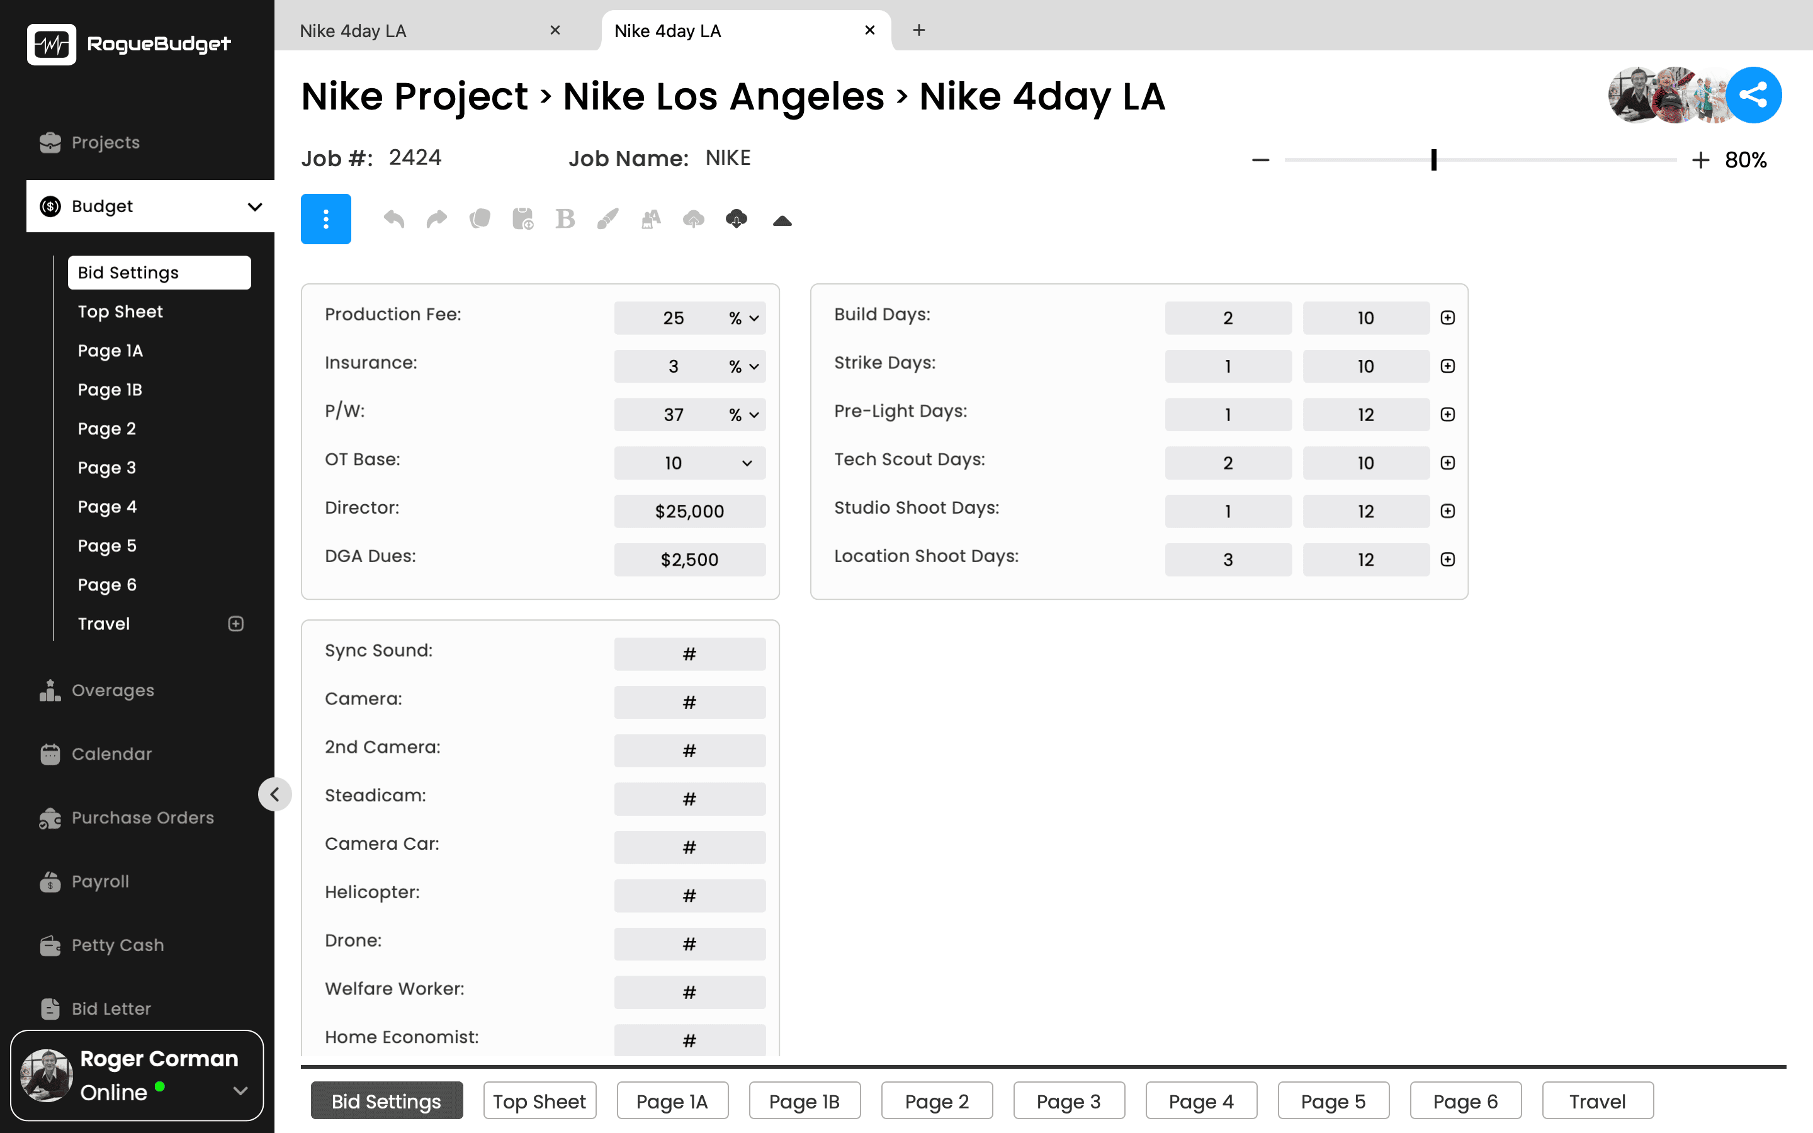Open Bid Letter in the sidebar
1813x1133 pixels.
(96, 1008)
